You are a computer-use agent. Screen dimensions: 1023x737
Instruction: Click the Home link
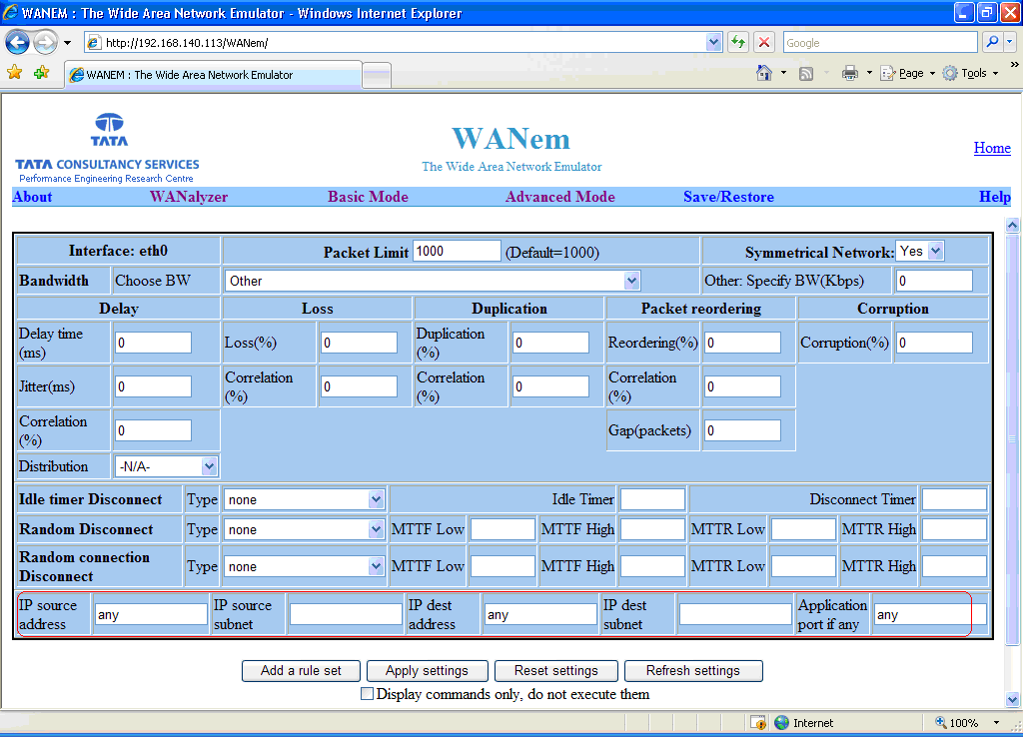pos(992,148)
